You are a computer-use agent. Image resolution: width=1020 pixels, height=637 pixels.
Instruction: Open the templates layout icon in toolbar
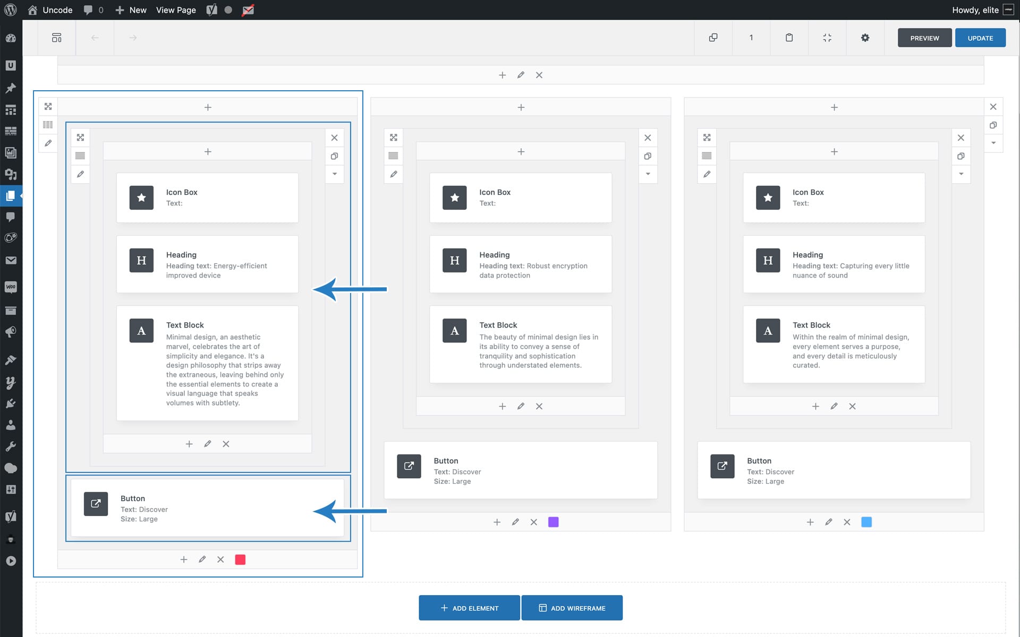click(x=56, y=38)
